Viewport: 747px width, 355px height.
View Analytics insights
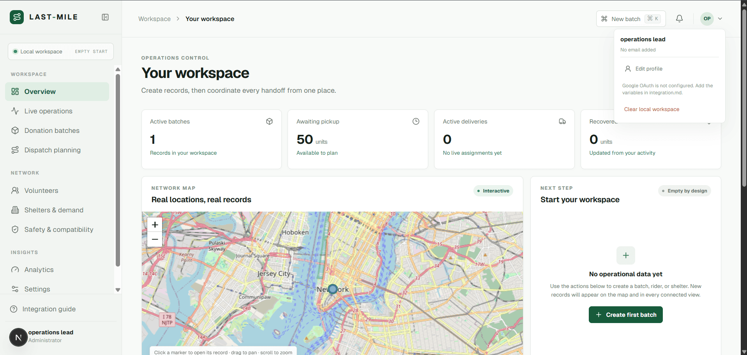coord(57,270)
